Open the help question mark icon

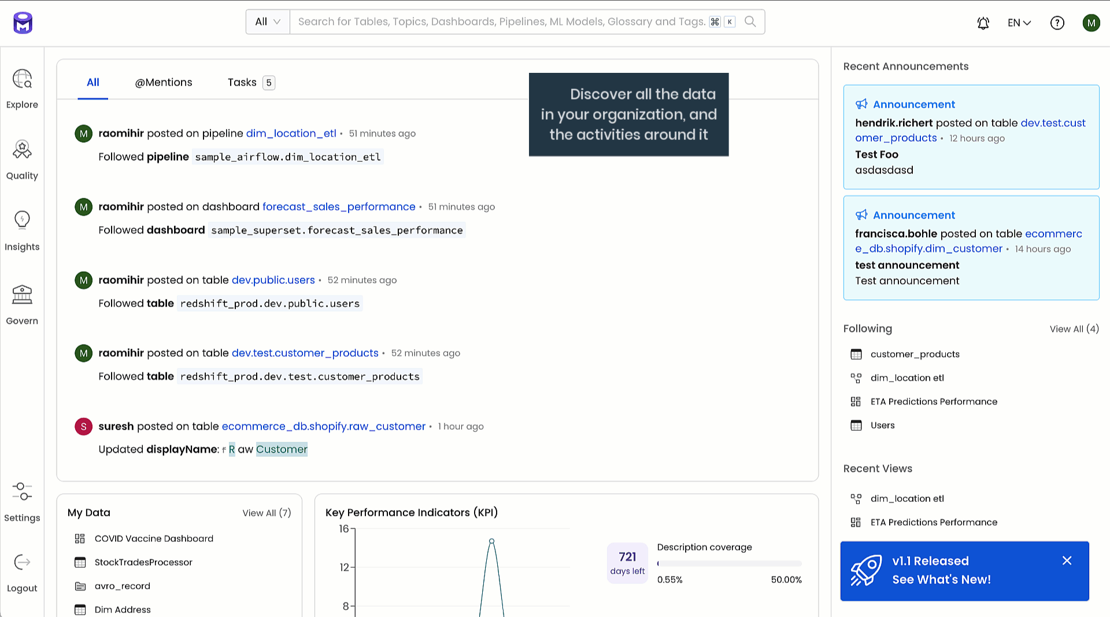(1057, 23)
